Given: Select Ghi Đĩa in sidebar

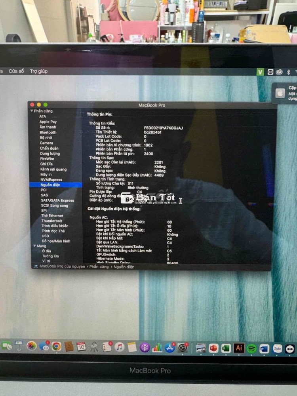Looking at the screenshot, I should tap(46, 164).
